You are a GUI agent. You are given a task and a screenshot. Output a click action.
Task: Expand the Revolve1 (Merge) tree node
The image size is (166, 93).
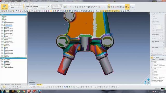(x=1, y=43)
